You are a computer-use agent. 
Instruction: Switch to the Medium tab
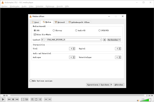(x=47, y=22)
